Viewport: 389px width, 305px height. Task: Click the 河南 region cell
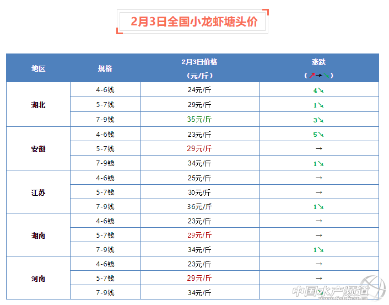click(x=38, y=279)
